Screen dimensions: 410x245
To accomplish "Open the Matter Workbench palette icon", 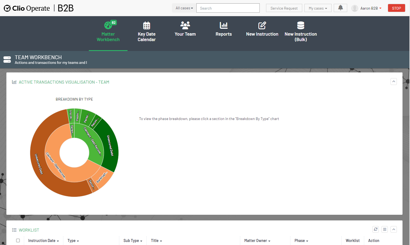I will [x=108, y=25].
